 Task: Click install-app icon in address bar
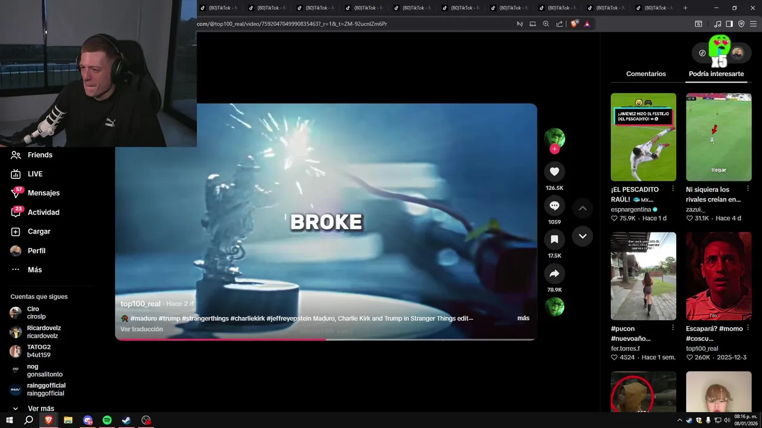pos(533,24)
